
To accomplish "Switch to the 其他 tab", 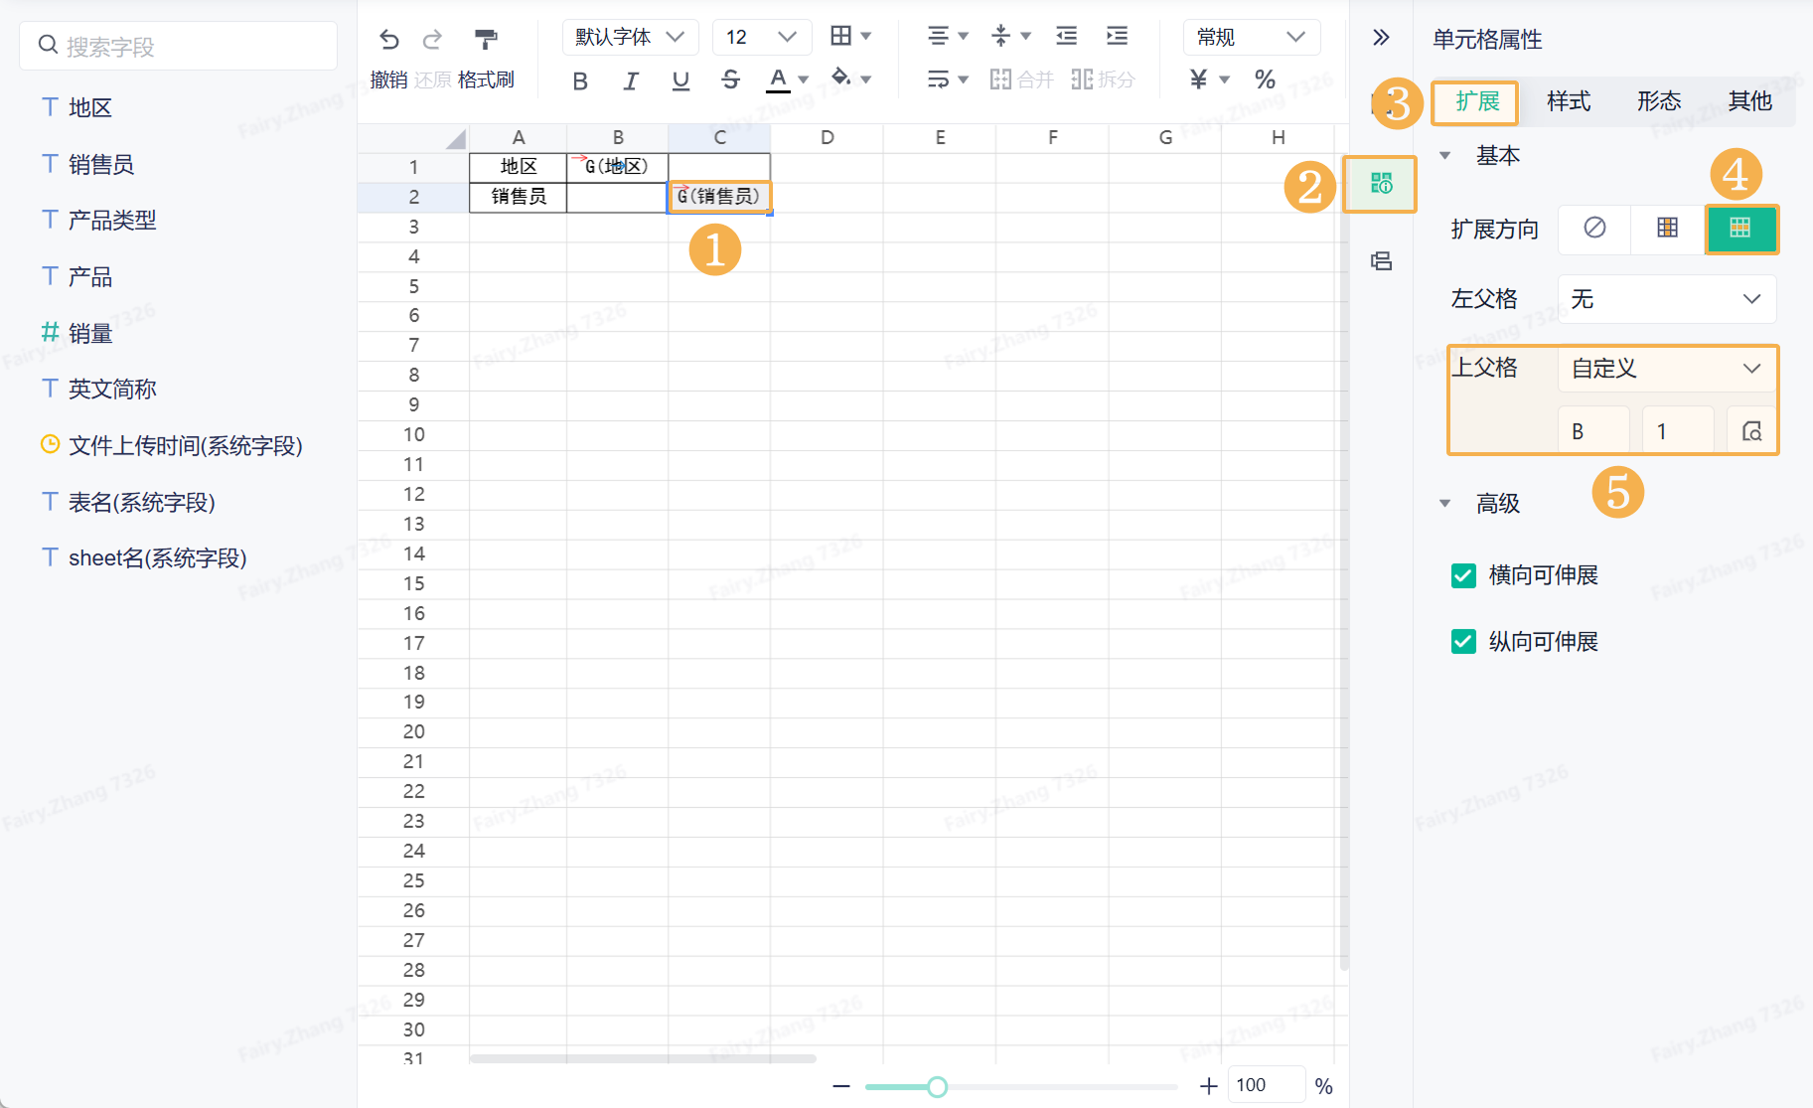I will coord(1749,101).
